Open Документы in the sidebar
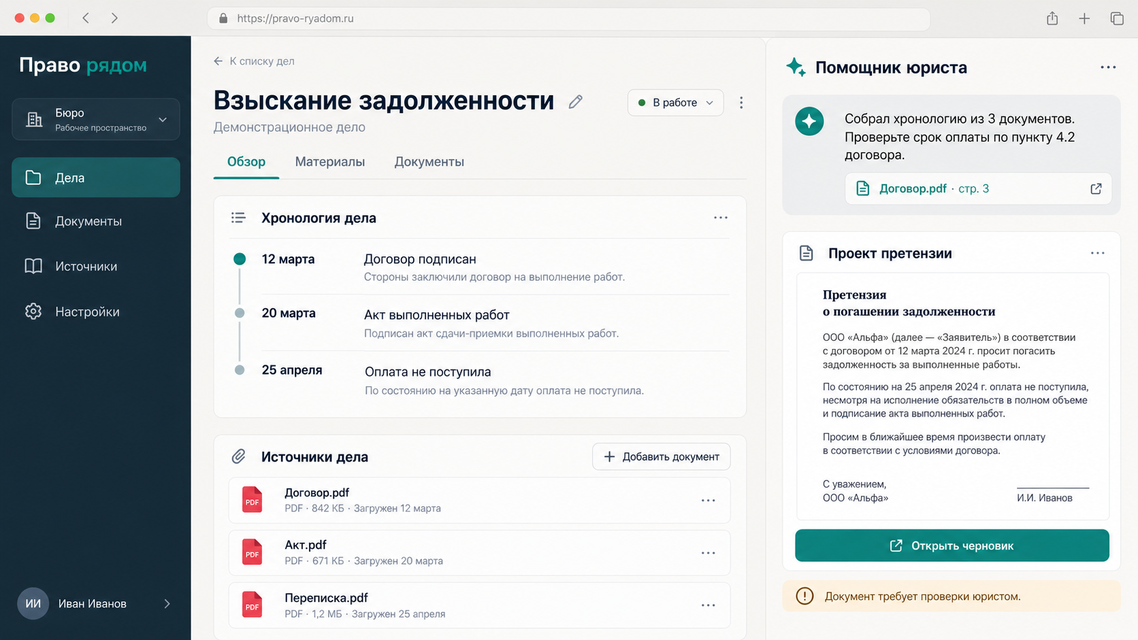The height and width of the screenshot is (640, 1138). [x=96, y=221]
